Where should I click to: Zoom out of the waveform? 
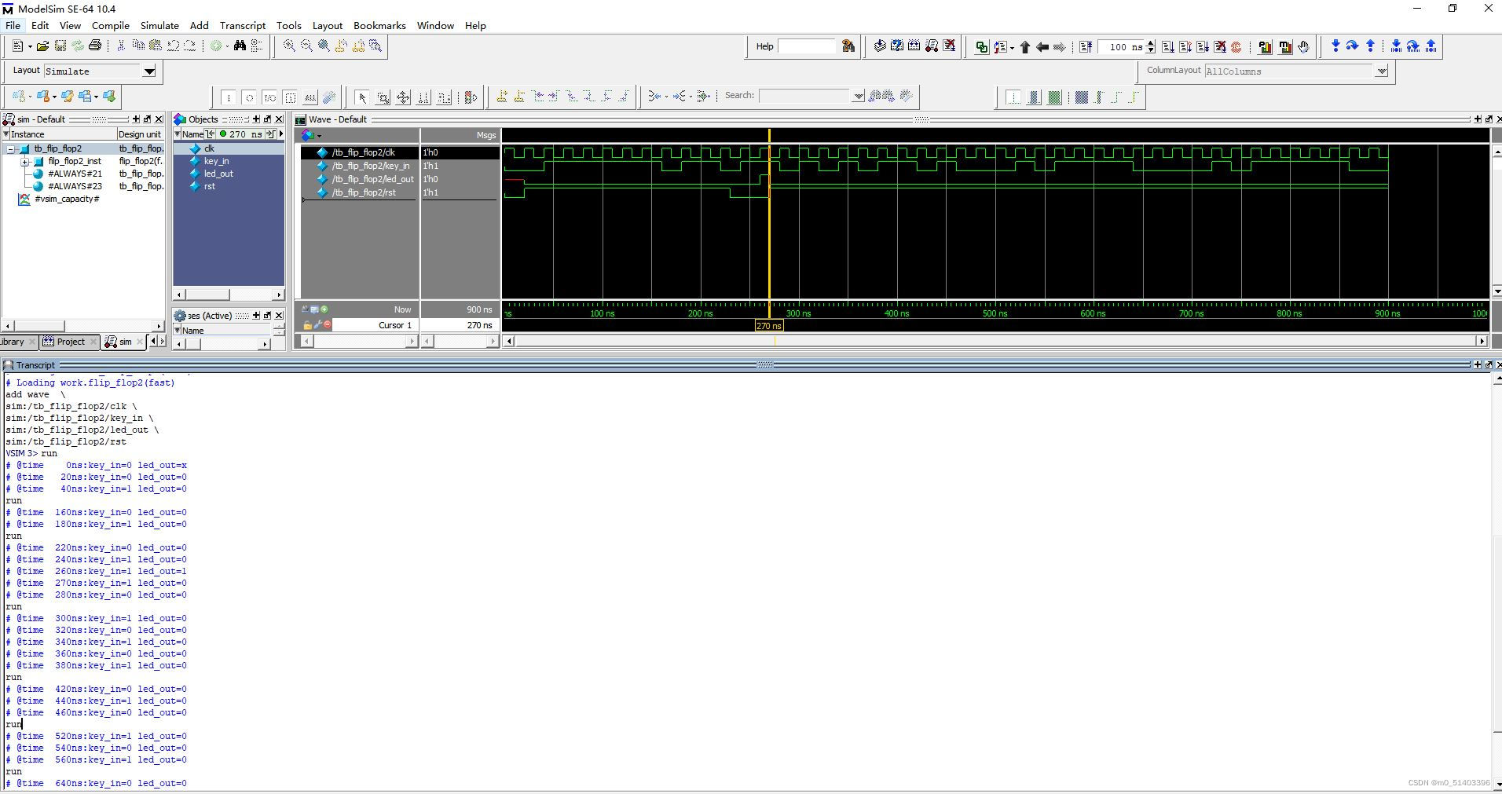(x=306, y=46)
